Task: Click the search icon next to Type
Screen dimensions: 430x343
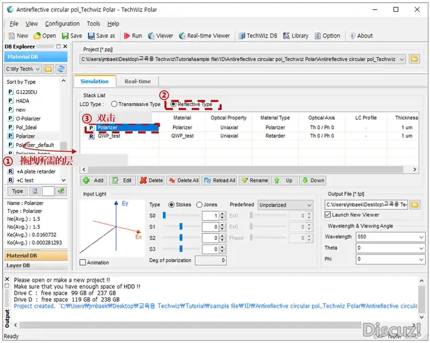Action: point(35,191)
